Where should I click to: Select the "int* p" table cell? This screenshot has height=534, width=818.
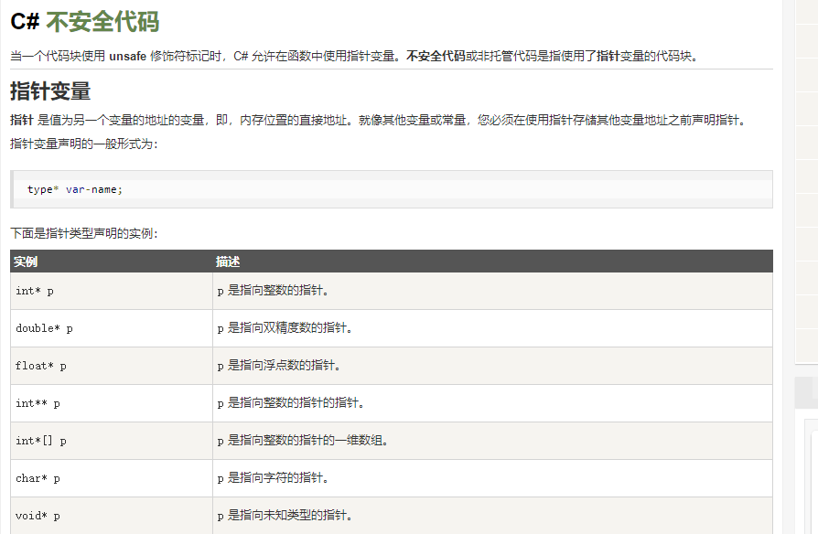pos(111,291)
